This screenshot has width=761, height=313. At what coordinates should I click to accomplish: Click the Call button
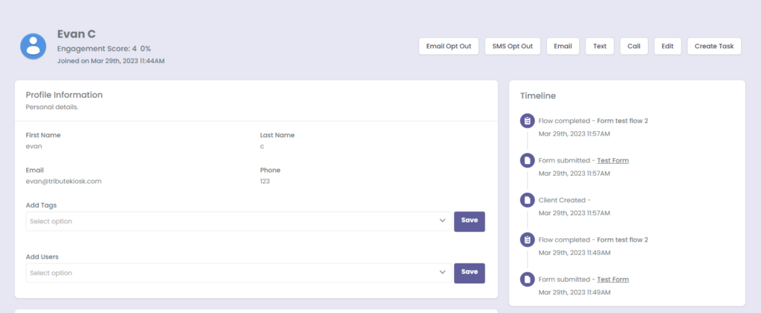click(x=633, y=46)
